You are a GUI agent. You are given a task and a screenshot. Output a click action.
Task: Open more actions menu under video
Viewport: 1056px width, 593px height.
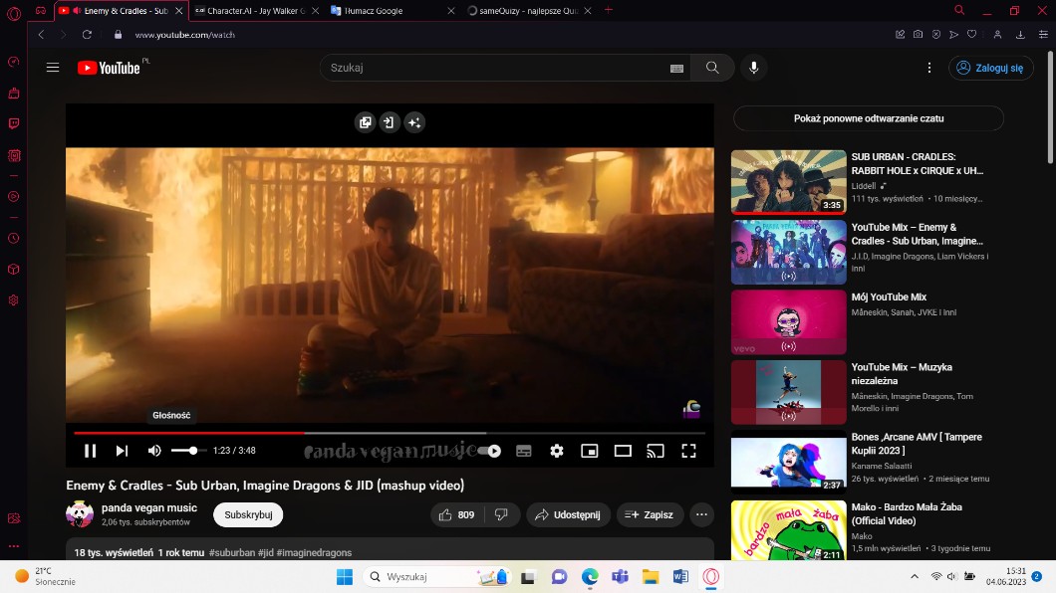point(702,514)
